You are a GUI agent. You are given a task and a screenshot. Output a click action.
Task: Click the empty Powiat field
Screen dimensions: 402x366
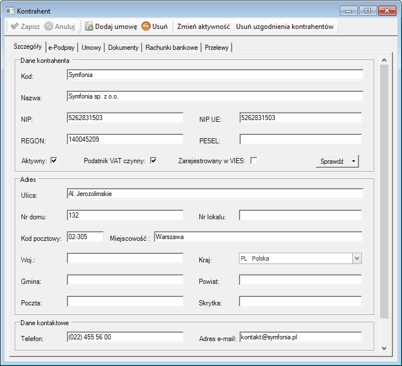(301, 280)
